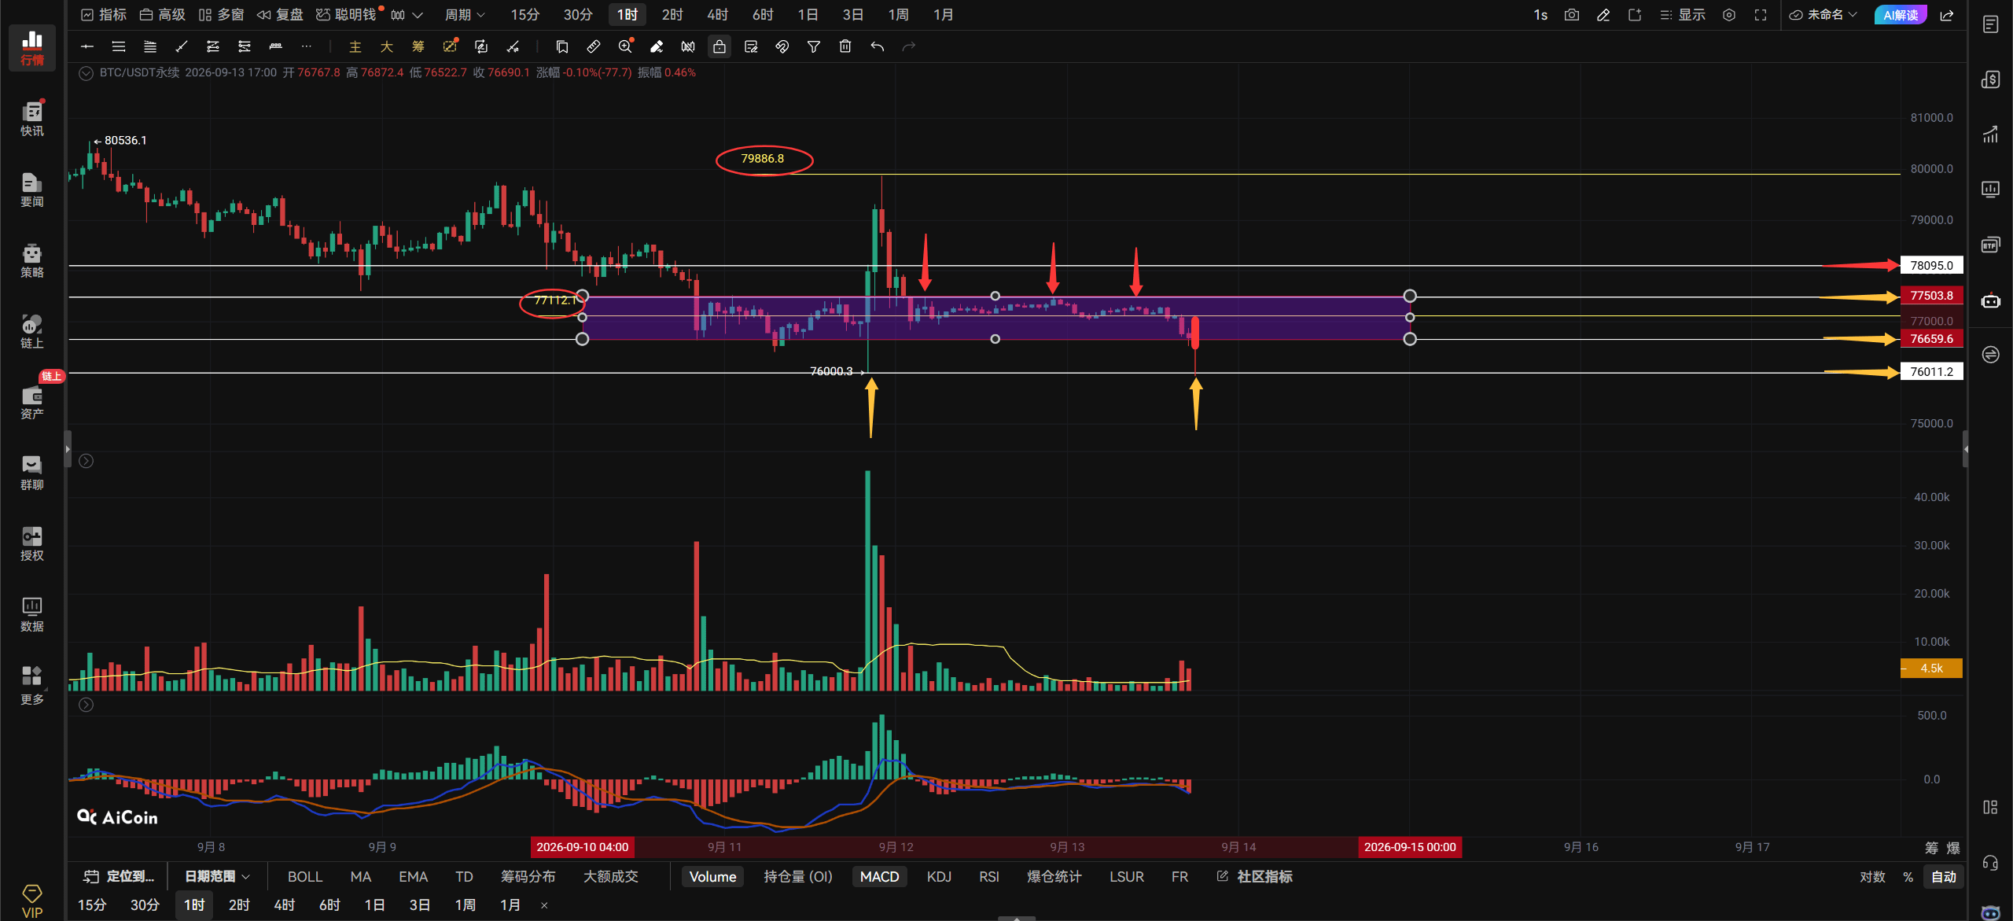2013x921 pixels.
Task: Select the ruler measure tool
Action: [x=593, y=46]
